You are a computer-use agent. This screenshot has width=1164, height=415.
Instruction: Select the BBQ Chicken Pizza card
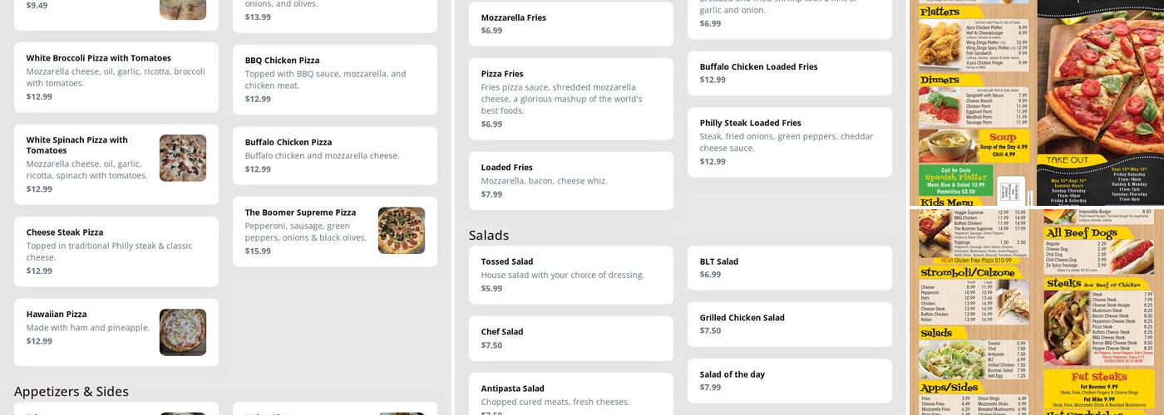pos(334,79)
